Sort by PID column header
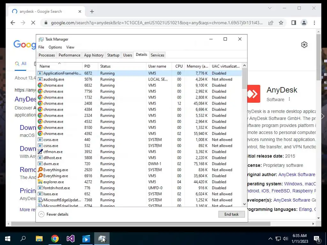The image size is (327, 245). coord(90,66)
